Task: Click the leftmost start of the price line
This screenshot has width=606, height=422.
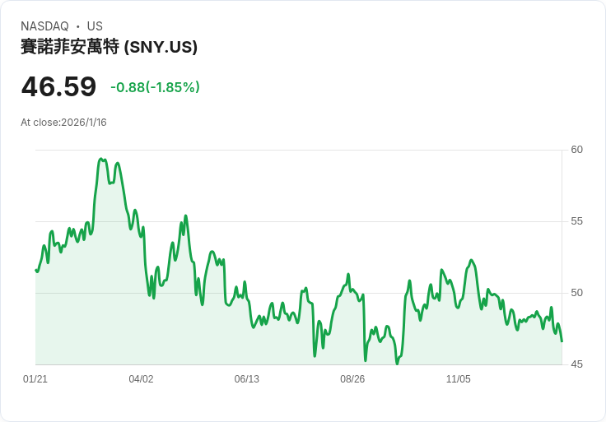Action: [x=36, y=271]
